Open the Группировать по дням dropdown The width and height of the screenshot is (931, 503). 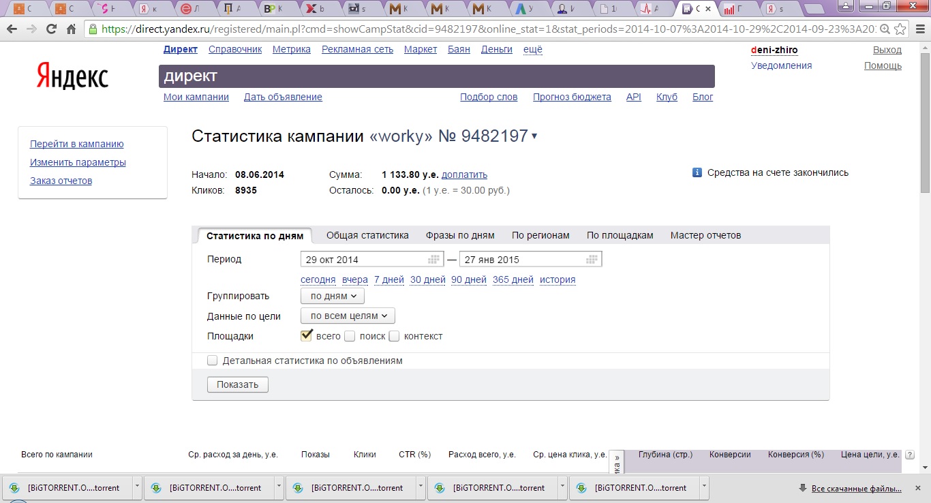pos(333,296)
